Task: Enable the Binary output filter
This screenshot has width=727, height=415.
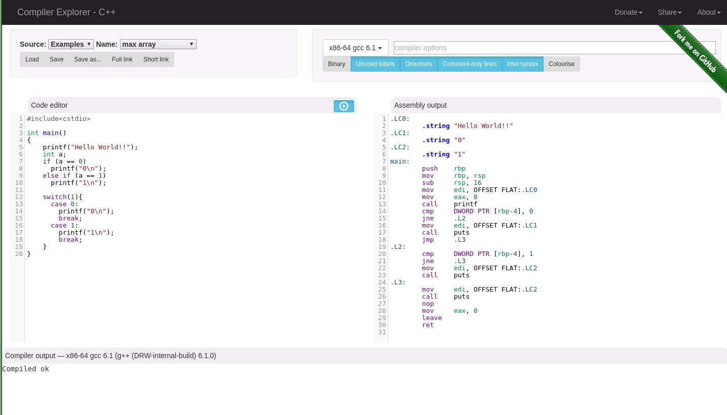Action: (336, 64)
